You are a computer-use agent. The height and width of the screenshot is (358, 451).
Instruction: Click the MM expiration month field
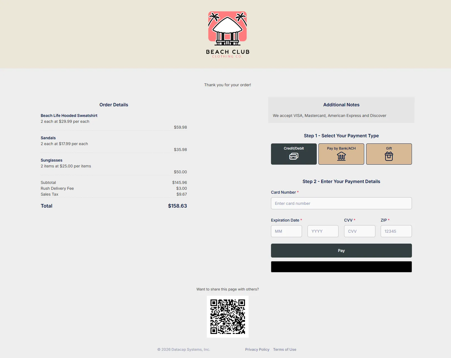click(x=286, y=231)
